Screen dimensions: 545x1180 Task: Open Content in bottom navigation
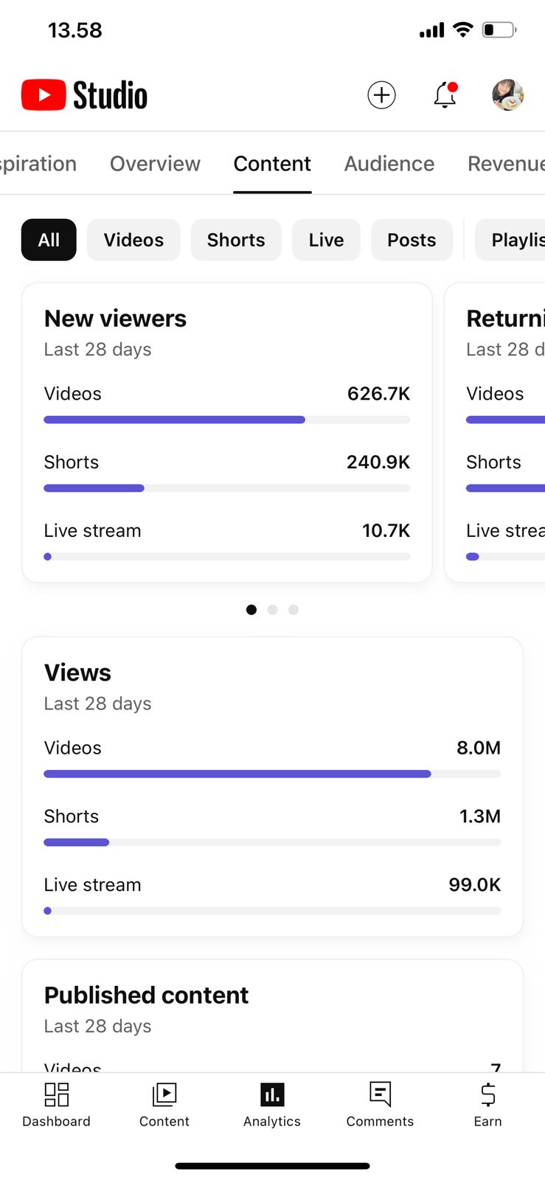pos(164,1104)
